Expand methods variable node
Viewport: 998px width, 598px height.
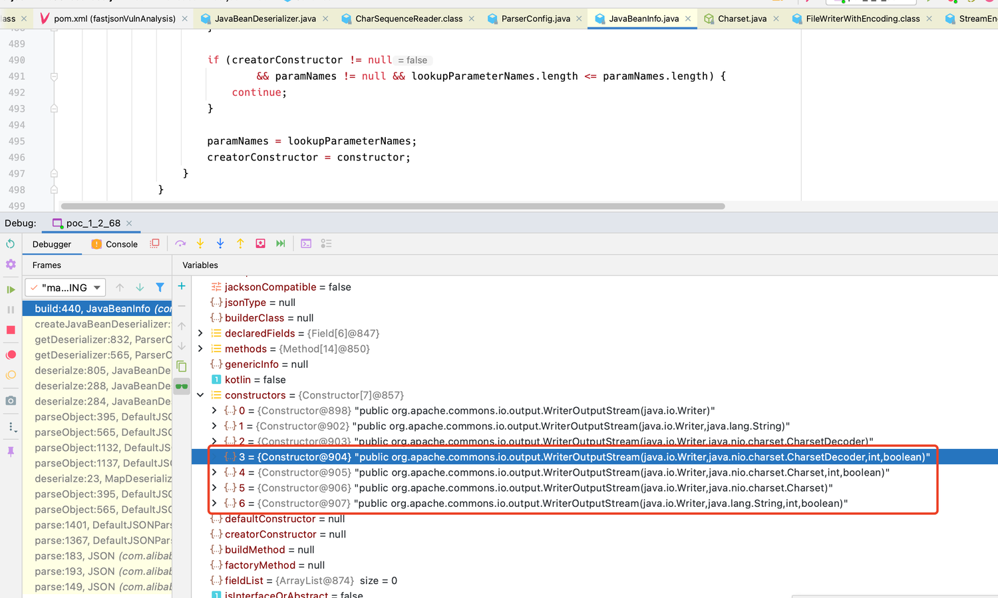[x=200, y=349]
